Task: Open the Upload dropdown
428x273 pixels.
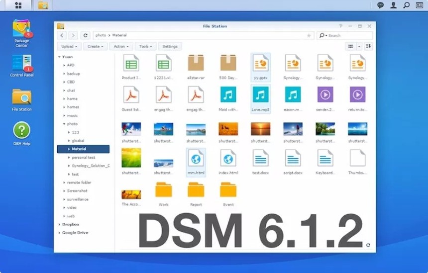Action: (x=69, y=46)
